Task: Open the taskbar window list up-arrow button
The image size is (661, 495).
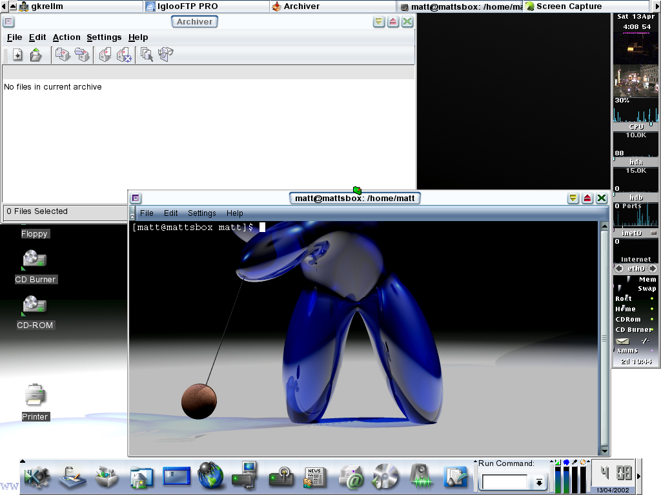Action: 13,6
